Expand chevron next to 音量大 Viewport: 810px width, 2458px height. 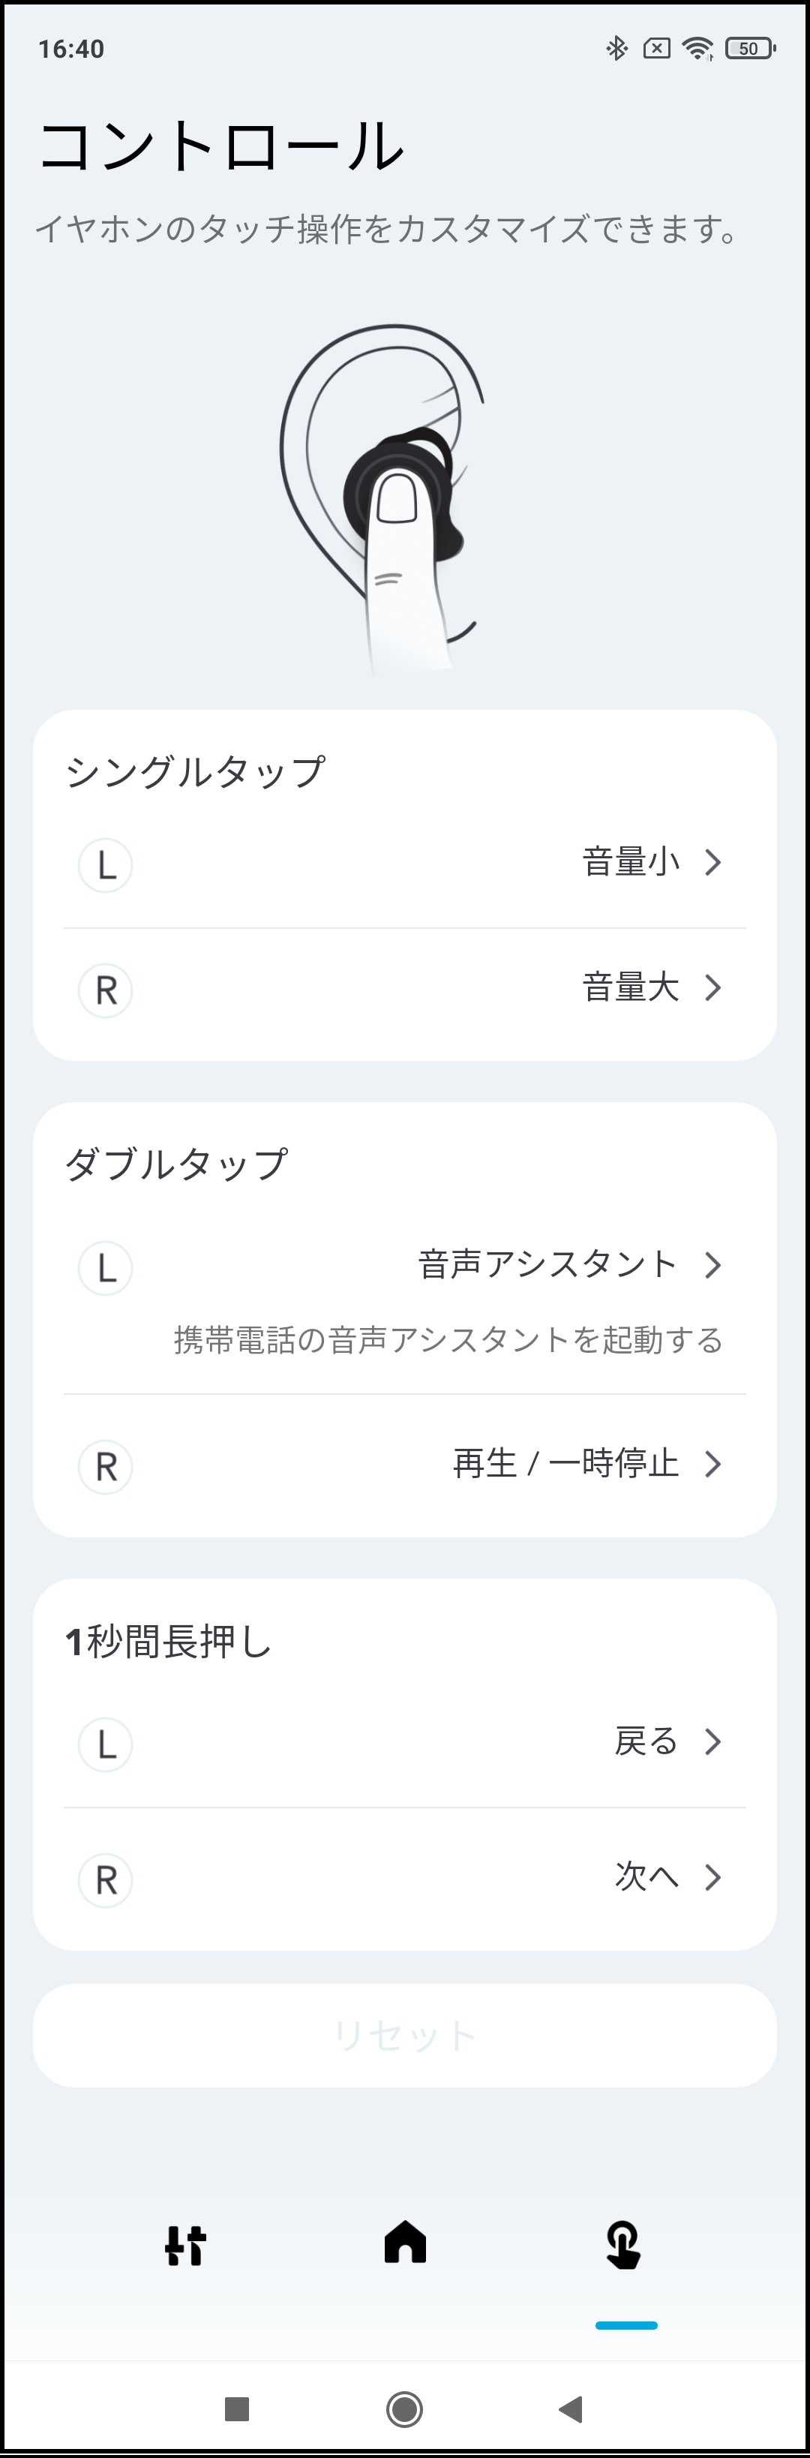(712, 987)
